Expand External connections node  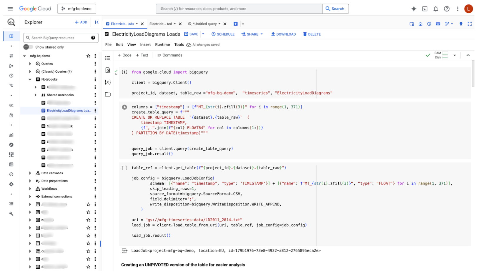tap(30, 197)
